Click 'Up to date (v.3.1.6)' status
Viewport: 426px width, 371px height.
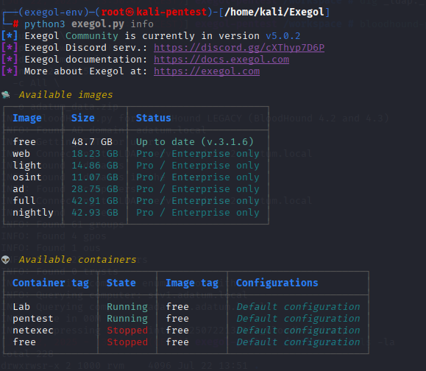point(195,141)
